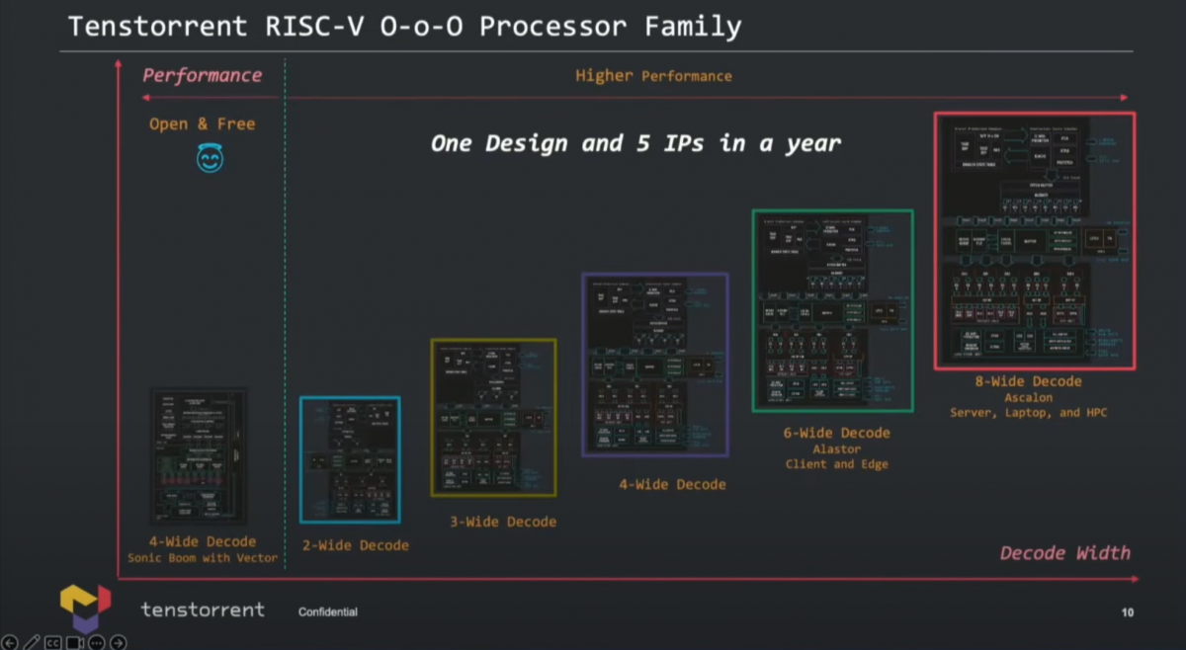Screen dimensions: 1186x650
Task: Open more slideshow options menu
Action: point(97,642)
